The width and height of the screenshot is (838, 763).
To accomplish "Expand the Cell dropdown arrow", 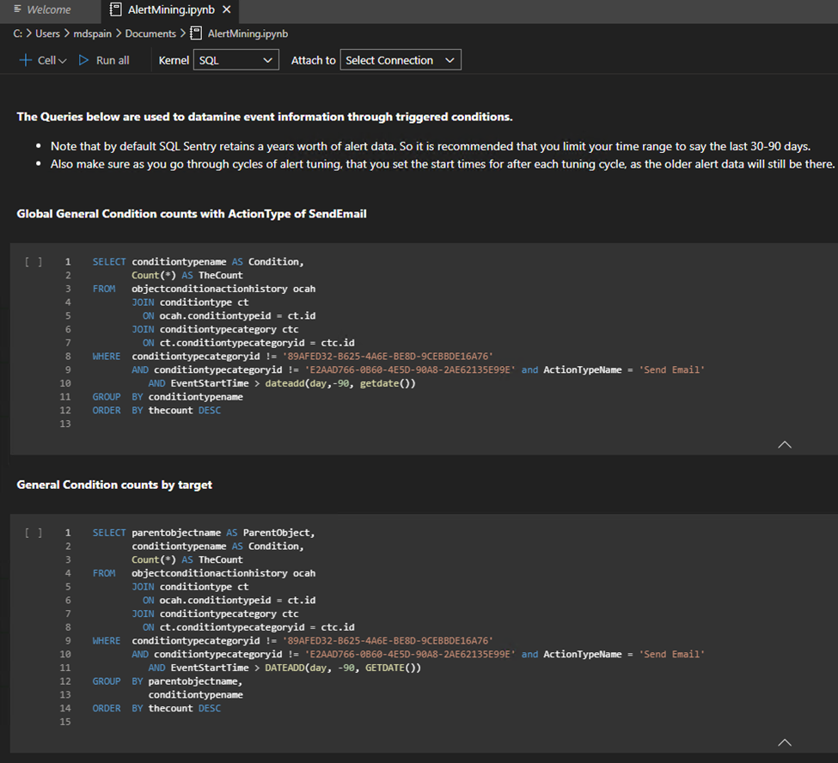I will coord(63,61).
